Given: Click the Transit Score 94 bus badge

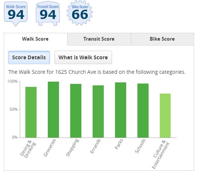Looking at the screenshot, I should (x=48, y=13).
